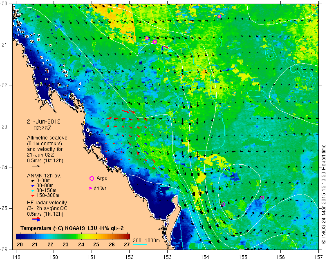Click the '0-30m' depth label
This screenshot has height=261, width=327.
coord(43,181)
